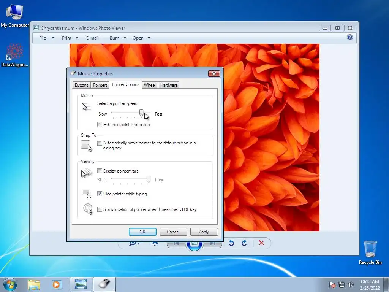Select the Pointer Options tab
The image size is (389, 292).
point(125,84)
